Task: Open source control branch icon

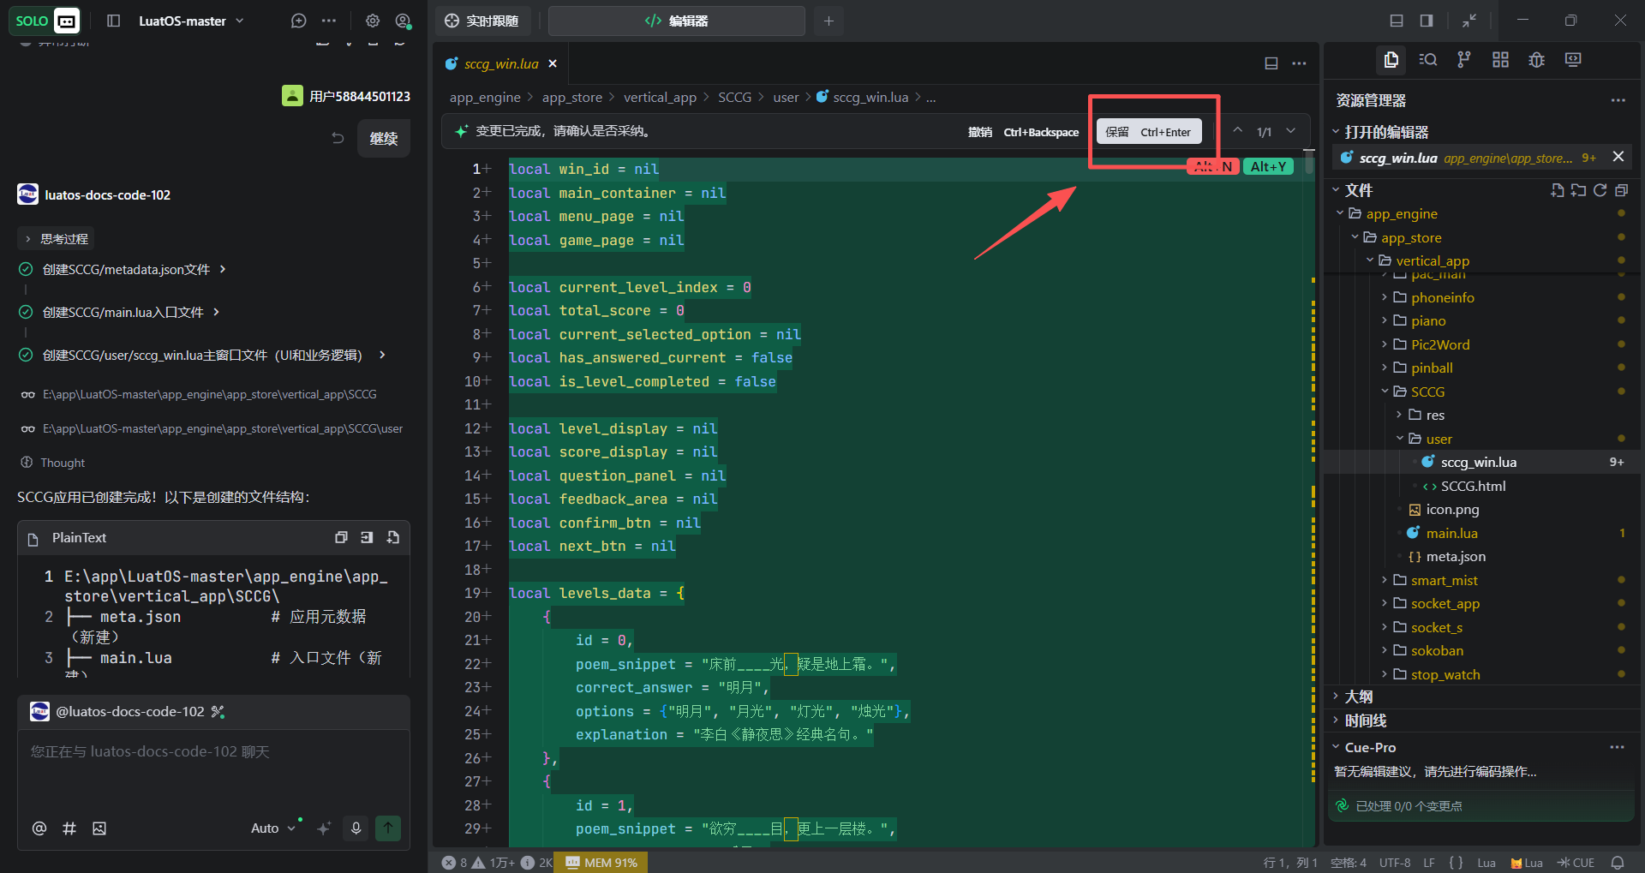Action: pyautogui.click(x=1464, y=59)
